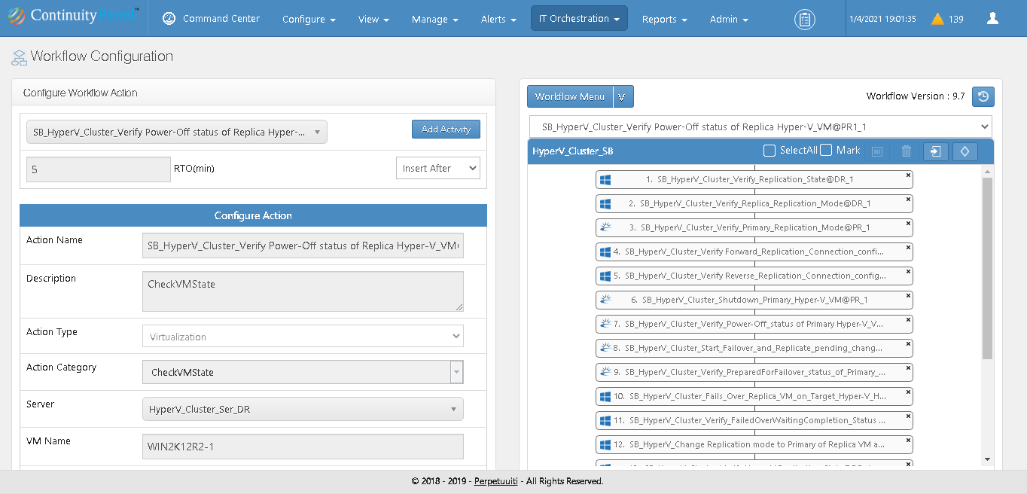Image resolution: width=1027 pixels, height=494 pixels.
Task: Open the Reports menu
Action: [x=664, y=20]
